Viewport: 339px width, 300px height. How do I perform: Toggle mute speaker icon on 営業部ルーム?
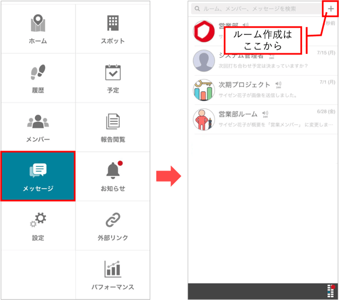tap(265, 114)
